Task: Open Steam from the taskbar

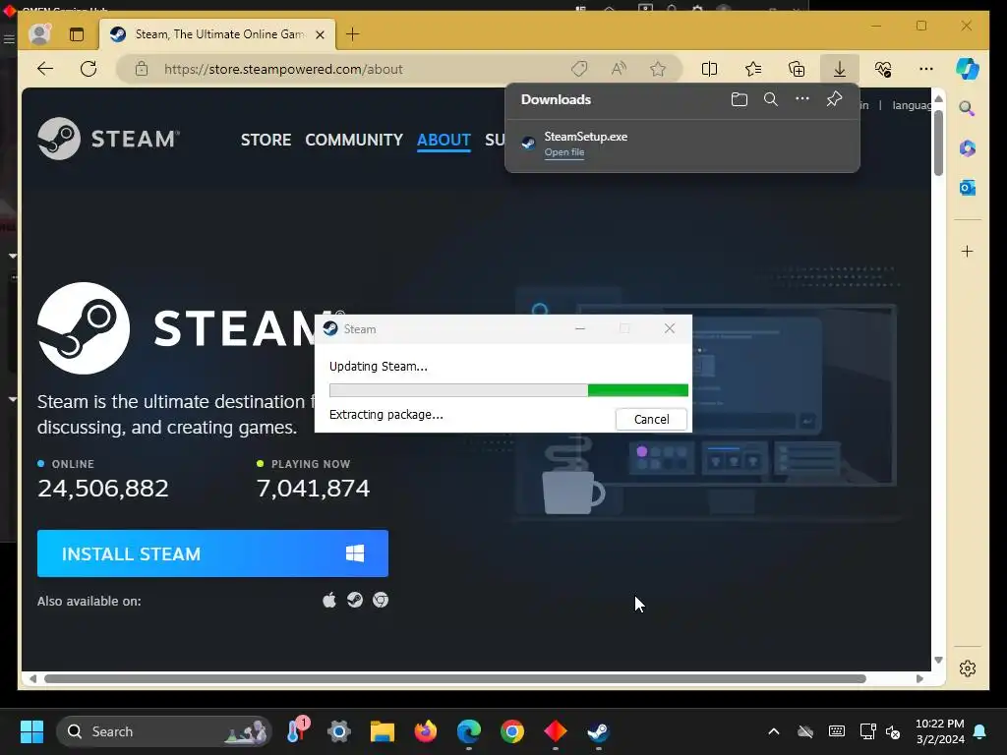Action: tap(598, 731)
